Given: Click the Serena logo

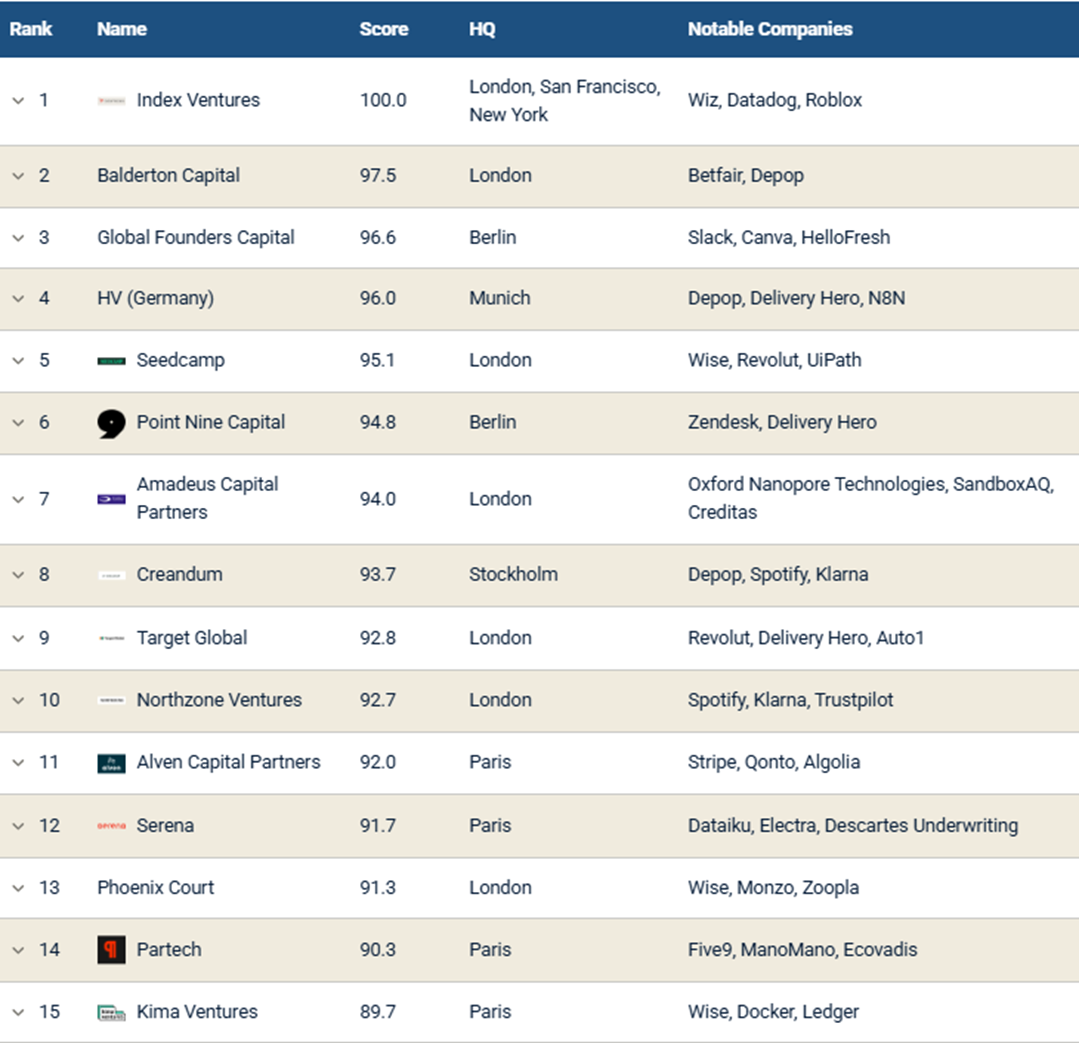Looking at the screenshot, I should point(111,826).
